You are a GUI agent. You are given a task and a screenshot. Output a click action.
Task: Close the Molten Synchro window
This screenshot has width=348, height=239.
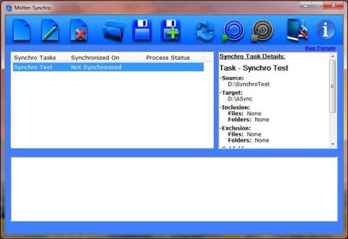[333, 6]
